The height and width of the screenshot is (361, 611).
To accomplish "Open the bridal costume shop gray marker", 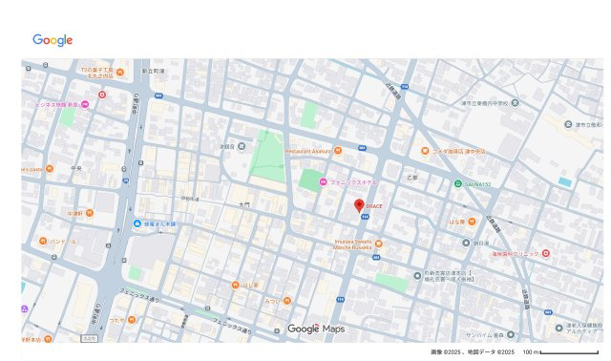I will (x=417, y=276).
